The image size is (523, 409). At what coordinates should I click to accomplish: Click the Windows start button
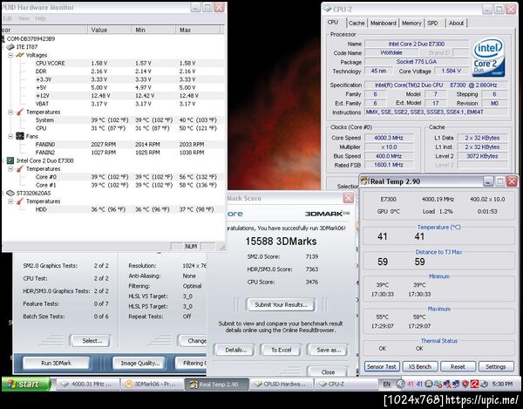click(26, 384)
